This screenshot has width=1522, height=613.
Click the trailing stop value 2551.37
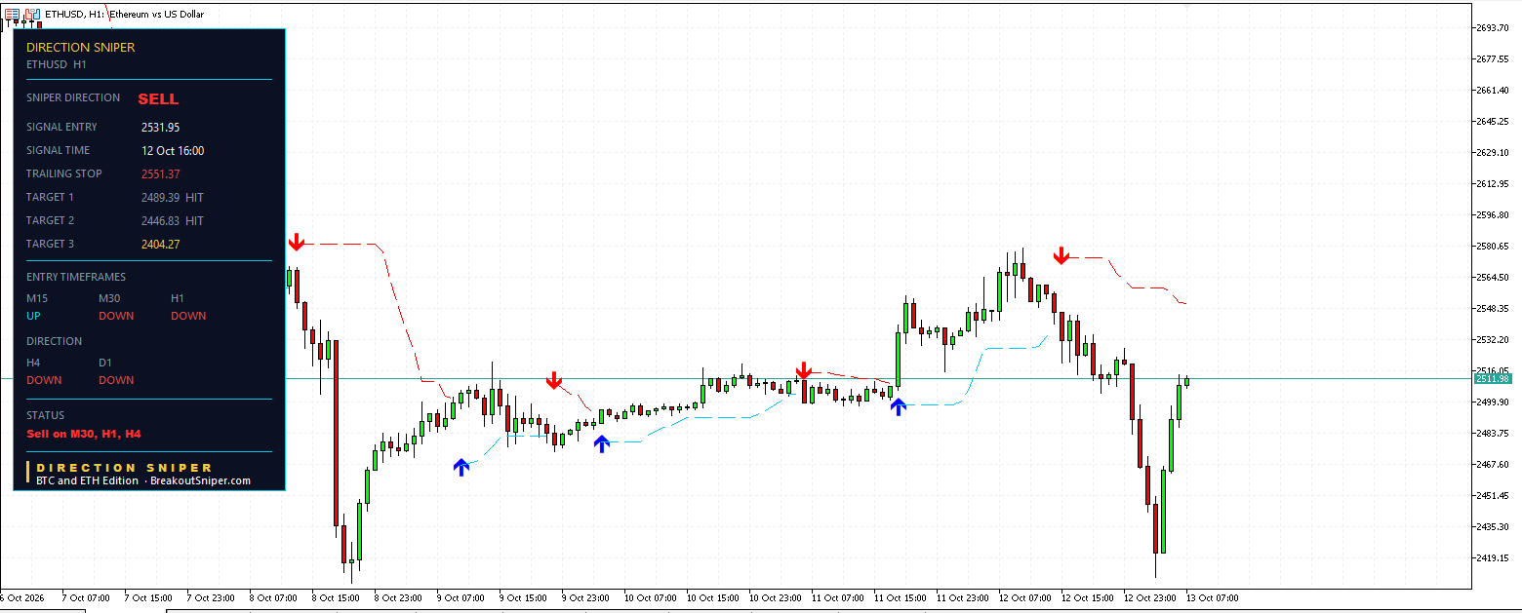click(x=160, y=173)
